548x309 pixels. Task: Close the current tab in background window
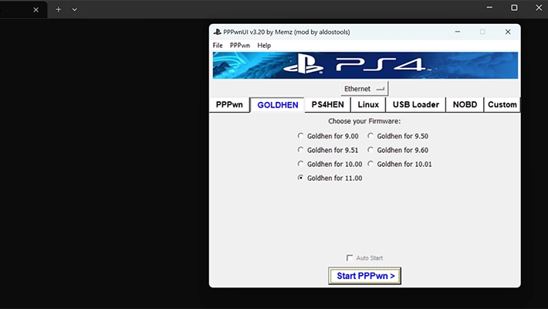(36, 10)
